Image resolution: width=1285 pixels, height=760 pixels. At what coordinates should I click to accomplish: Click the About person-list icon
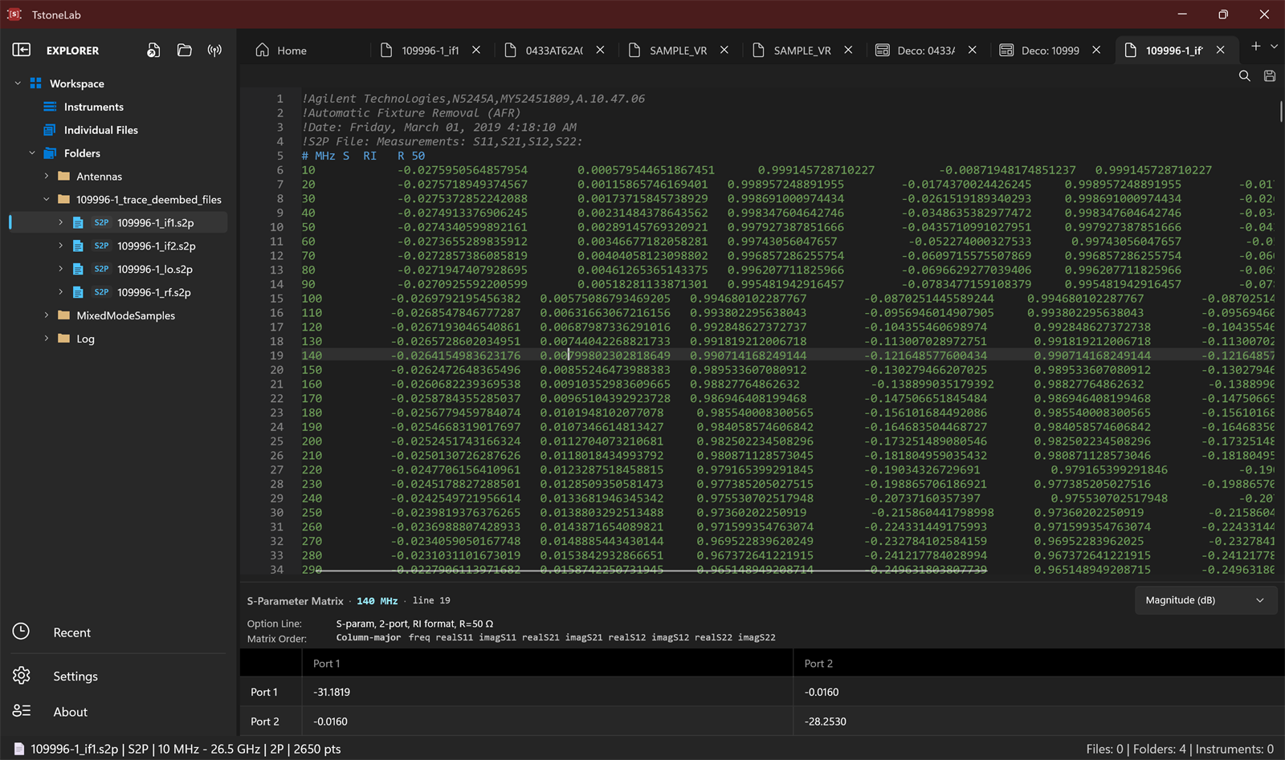click(22, 711)
